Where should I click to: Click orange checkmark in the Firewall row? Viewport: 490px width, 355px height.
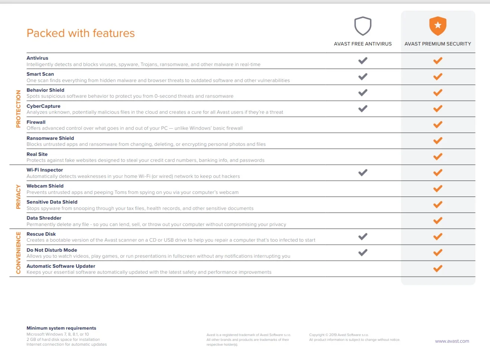[x=438, y=125]
